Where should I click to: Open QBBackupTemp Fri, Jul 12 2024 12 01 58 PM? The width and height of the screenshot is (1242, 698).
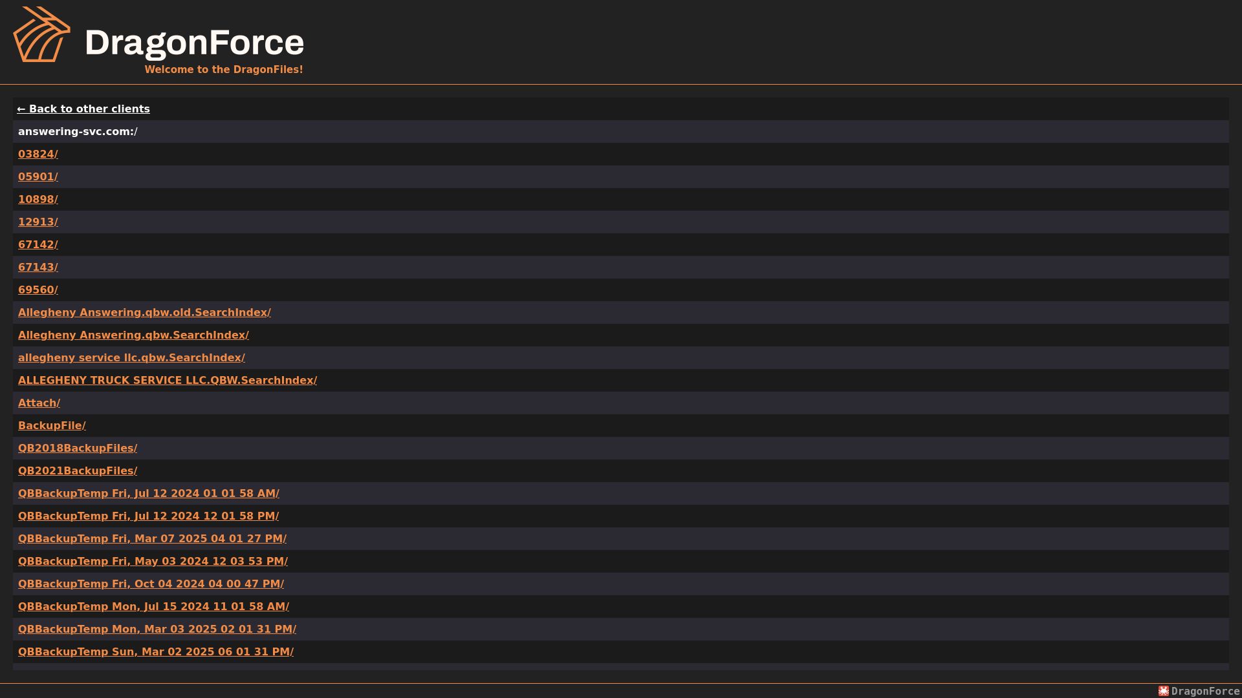149,516
